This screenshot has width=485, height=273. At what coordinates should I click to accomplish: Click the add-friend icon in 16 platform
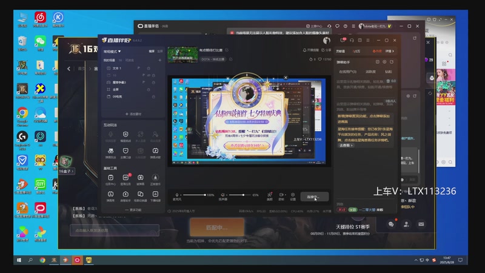(x=406, y=224)
